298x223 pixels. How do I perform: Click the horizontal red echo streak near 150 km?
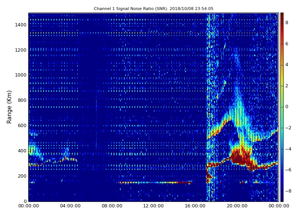pyautogui.click(x=155, y=182)
